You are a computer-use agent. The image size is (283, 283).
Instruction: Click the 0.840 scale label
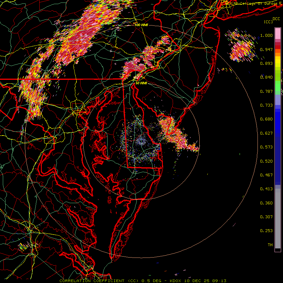click(266, 77)
